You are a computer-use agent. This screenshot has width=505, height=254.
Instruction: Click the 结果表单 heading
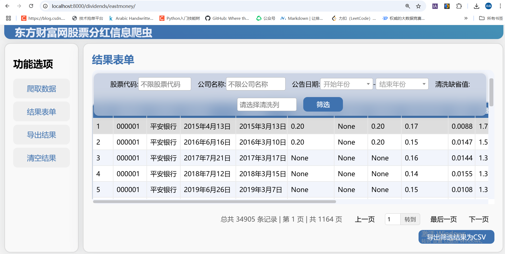(113, 60)
